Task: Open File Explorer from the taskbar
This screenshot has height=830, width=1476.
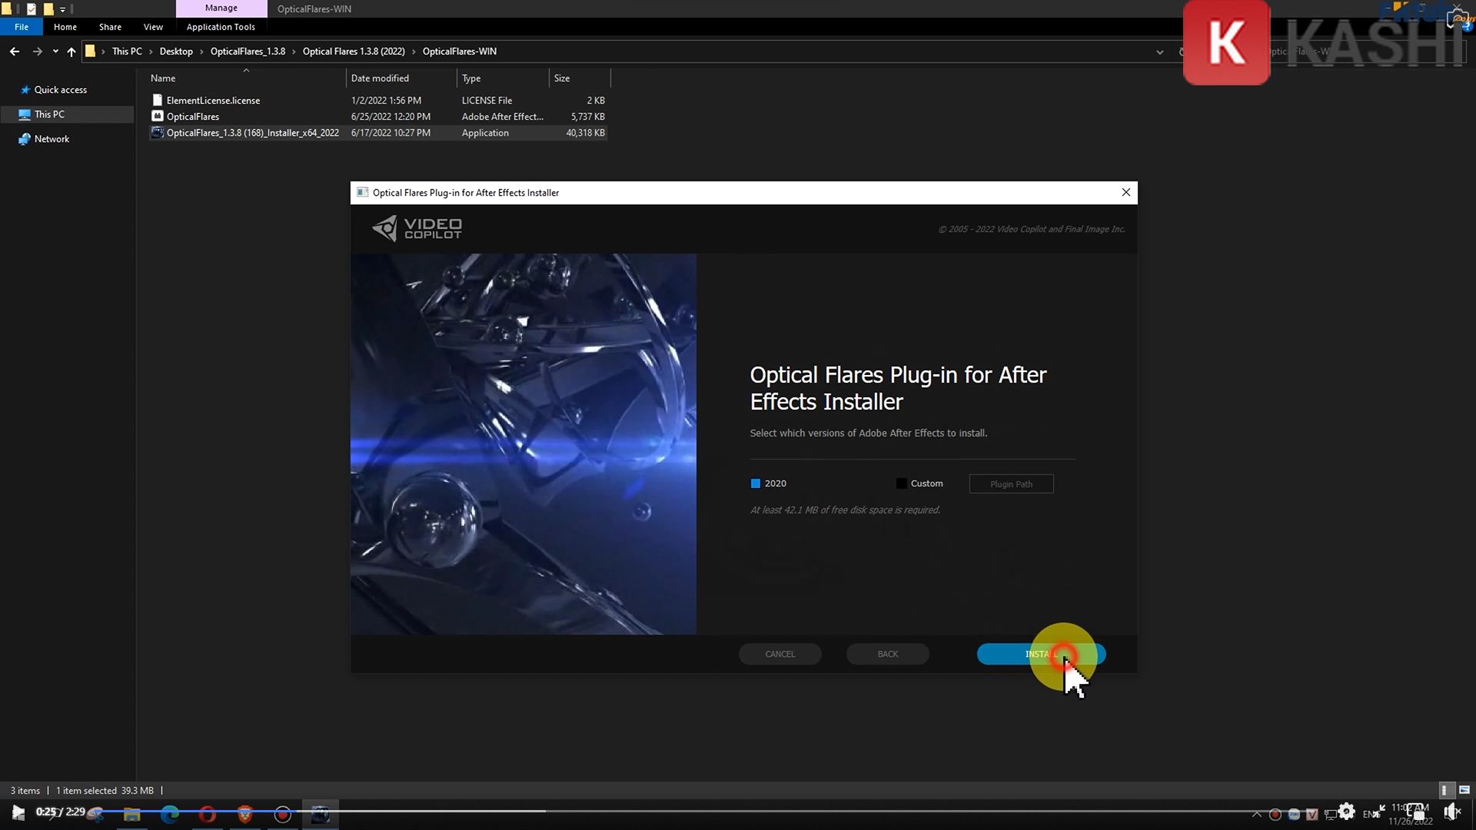Action: (x=132, y=813)
